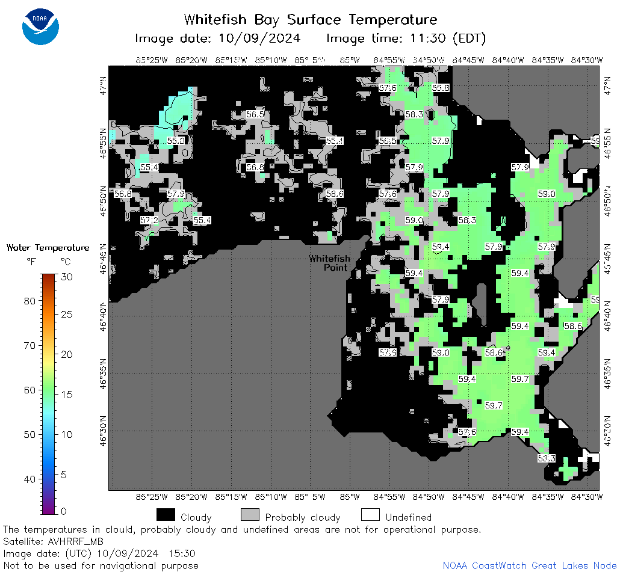623x575 pixels.
Task: Click the 46°55'N label on right axis
Action: click(x=607, y=143)
